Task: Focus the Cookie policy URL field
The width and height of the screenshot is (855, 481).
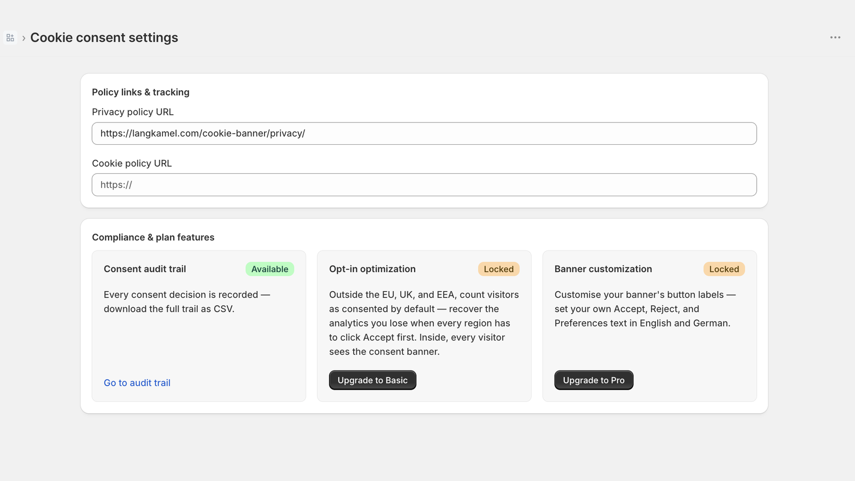Action: click(x=424, y=185)
